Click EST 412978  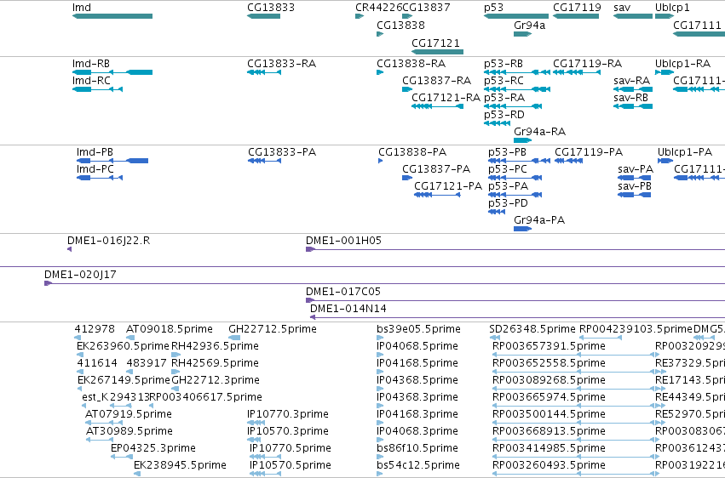78,338
